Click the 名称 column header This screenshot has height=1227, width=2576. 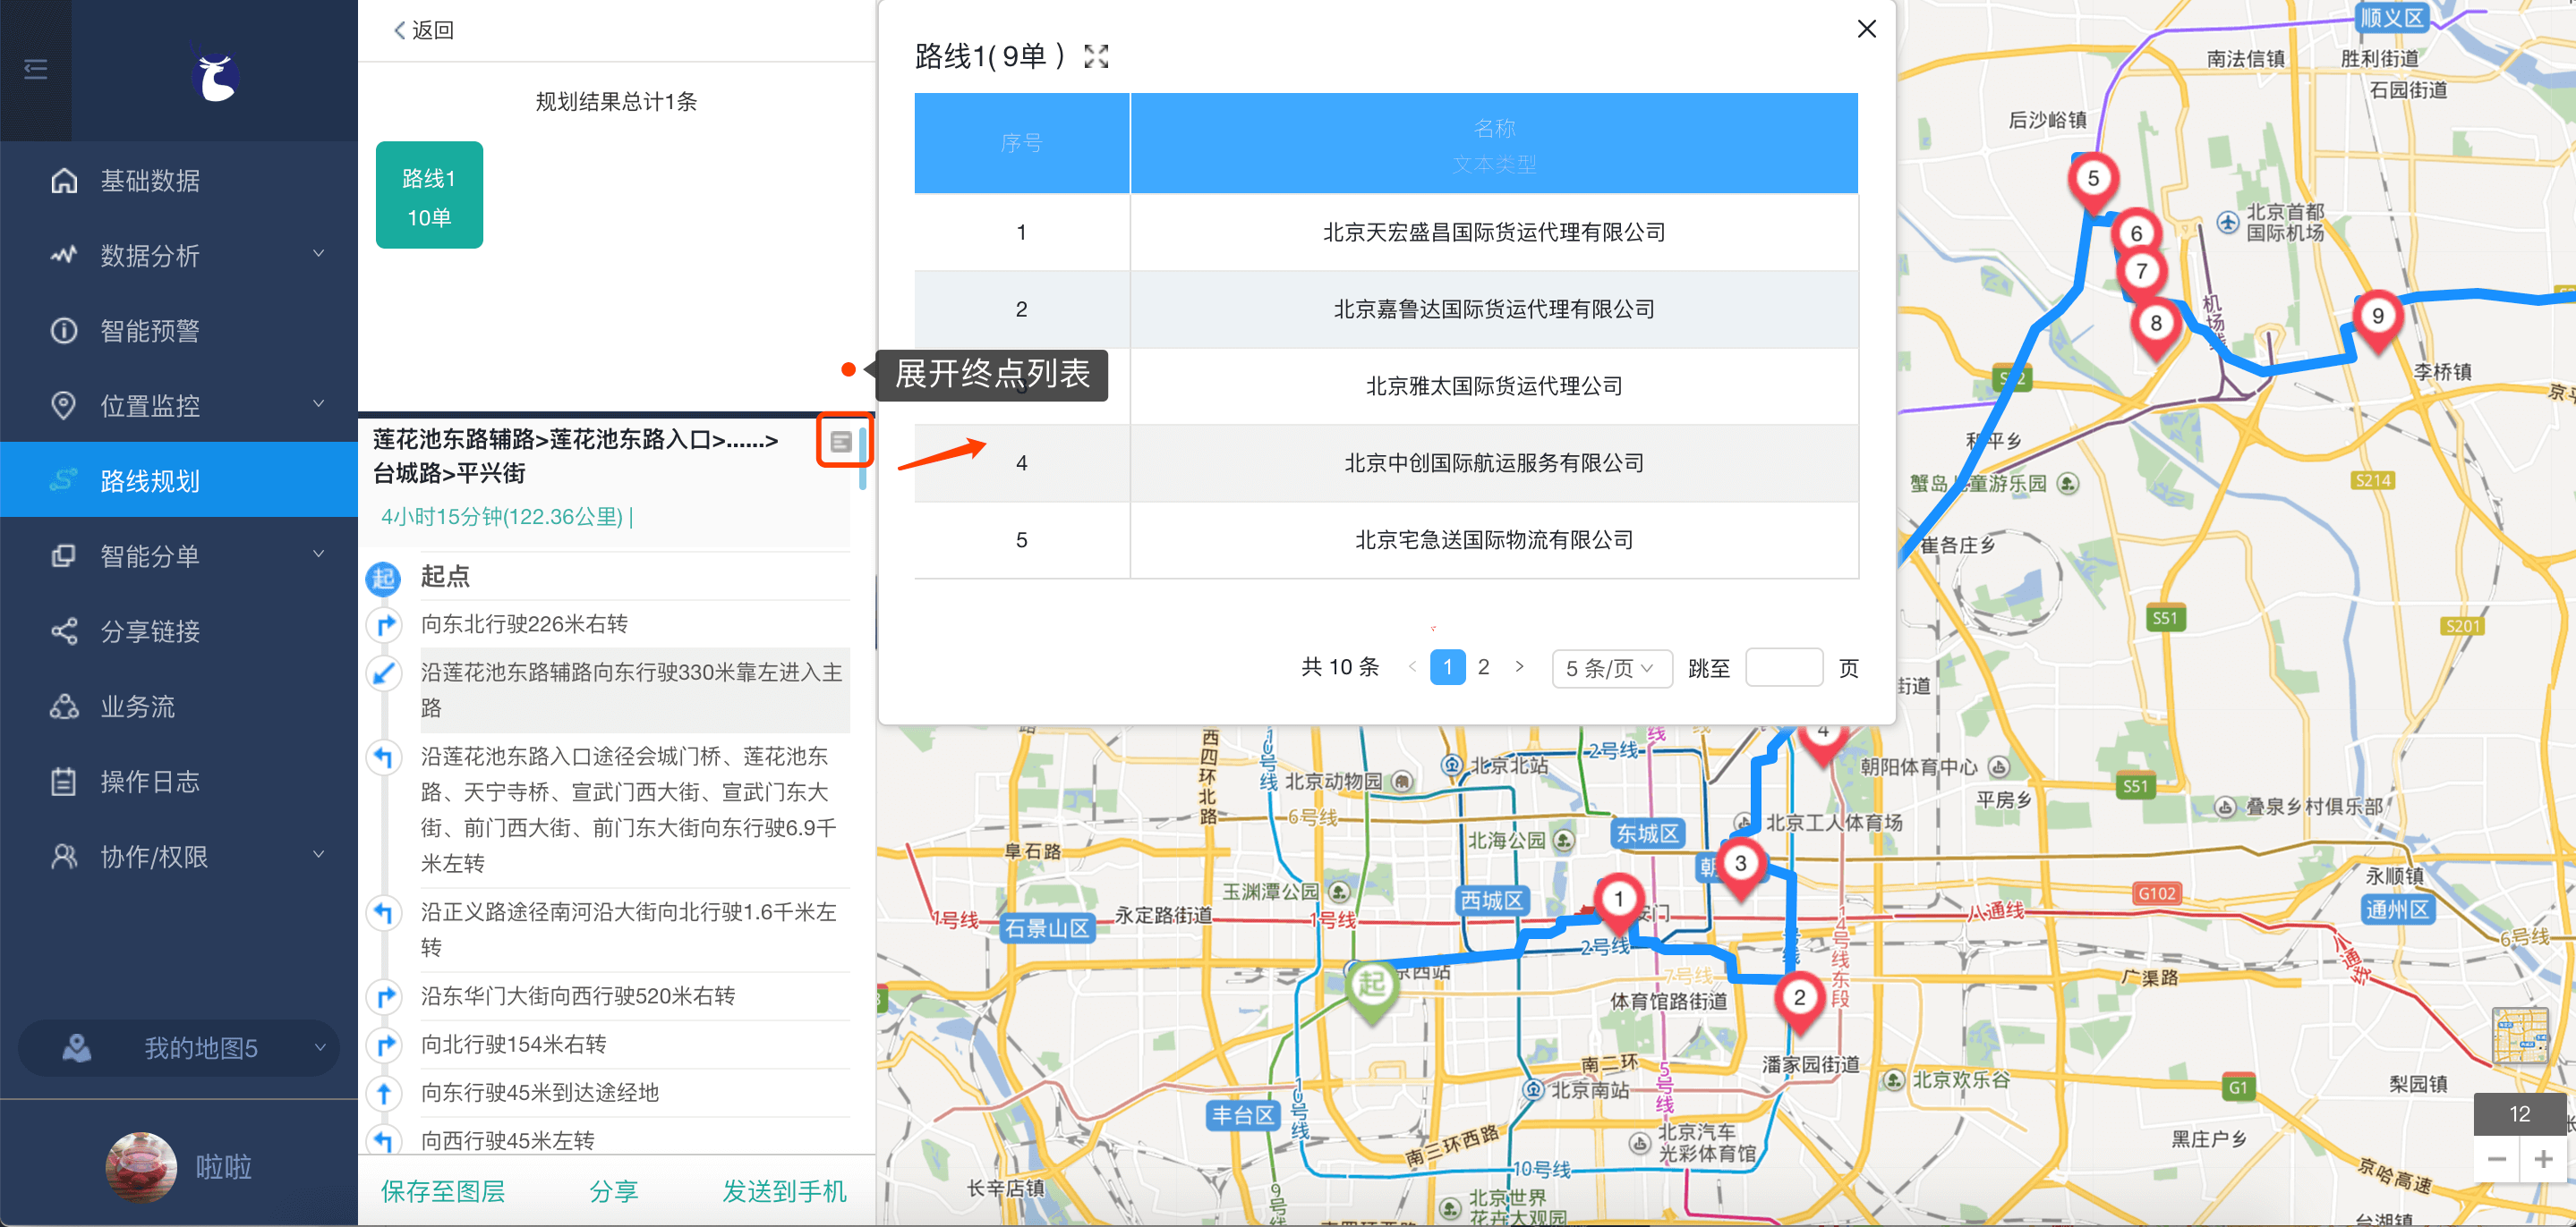pyautogui.click(x=1494, y=143)
